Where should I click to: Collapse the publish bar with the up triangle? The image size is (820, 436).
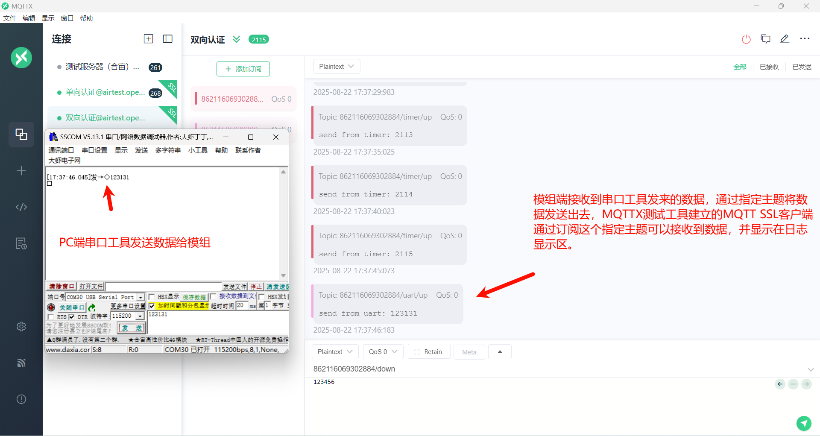500,352
